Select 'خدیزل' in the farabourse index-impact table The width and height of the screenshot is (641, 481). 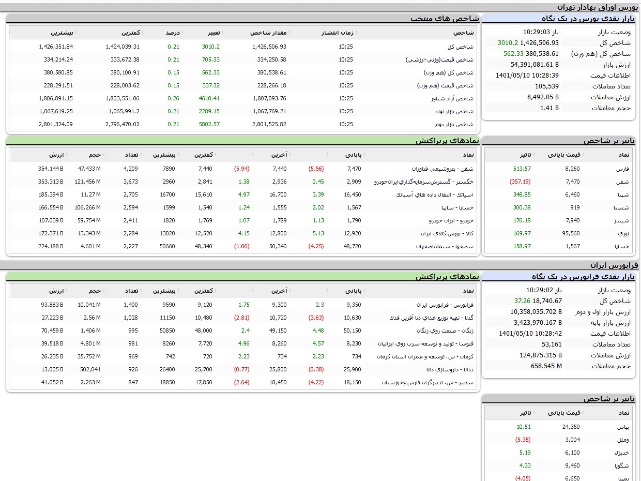[x=622, y=453]
